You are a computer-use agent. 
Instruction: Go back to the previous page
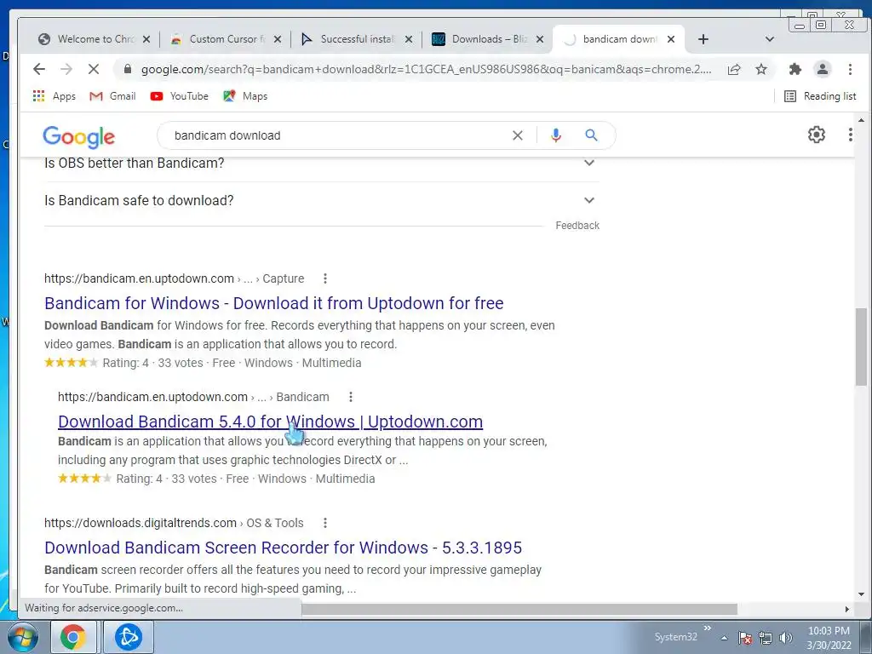(x=39, y=69)
